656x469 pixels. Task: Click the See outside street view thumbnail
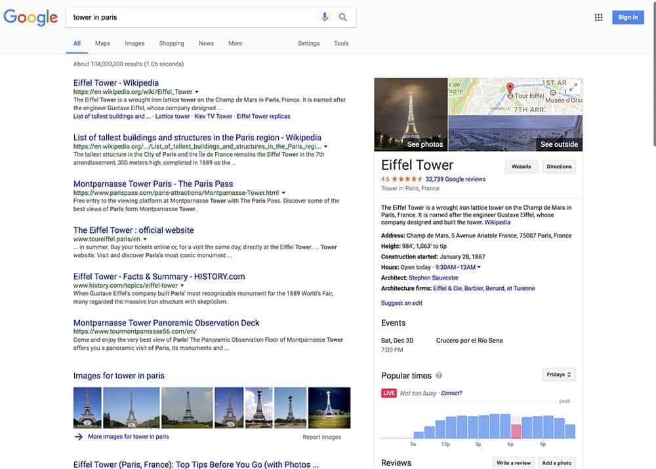[516, 133]
